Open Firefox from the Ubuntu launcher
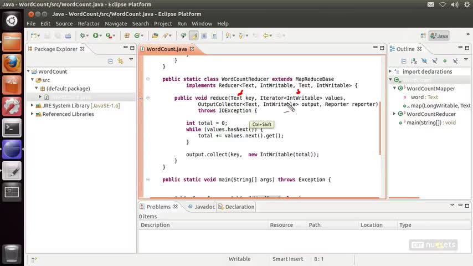 pyautogui.click(x=12, y=64)
